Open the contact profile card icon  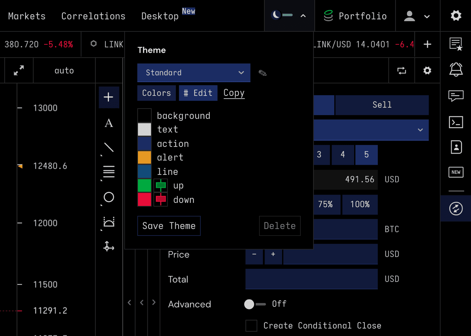(456, 147)
